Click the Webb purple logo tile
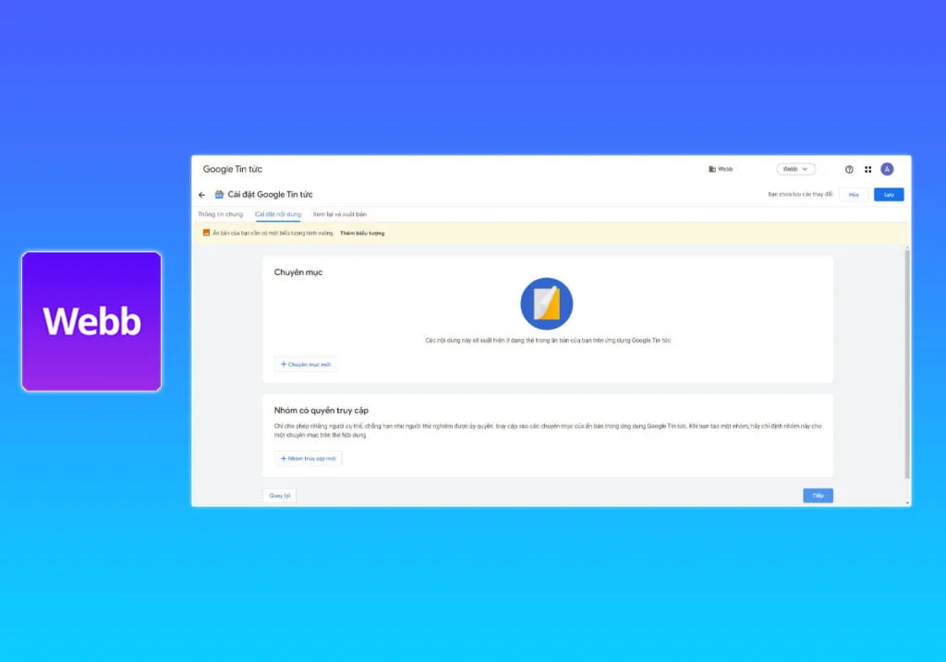This screenshot has height=662, width=946. [91, 321]
